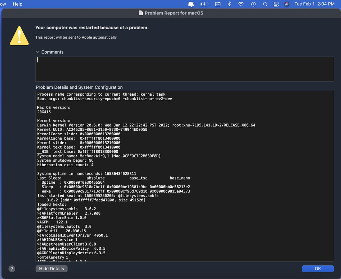Open Spotlight search magnifier

pyautogui.click(x=265, y=4)
